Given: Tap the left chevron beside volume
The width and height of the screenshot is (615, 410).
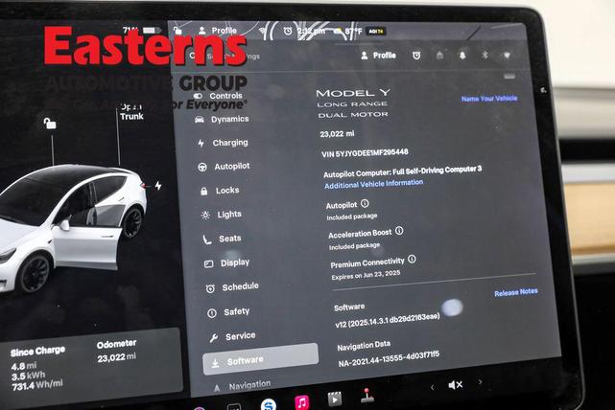Looking at the screenshot, I should [432, 387].
